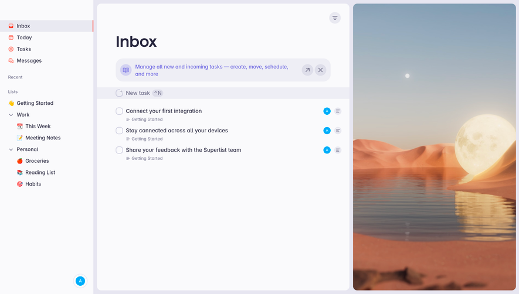
Task: Collapse the Work group chevron
Action: (x=11, y=115)
